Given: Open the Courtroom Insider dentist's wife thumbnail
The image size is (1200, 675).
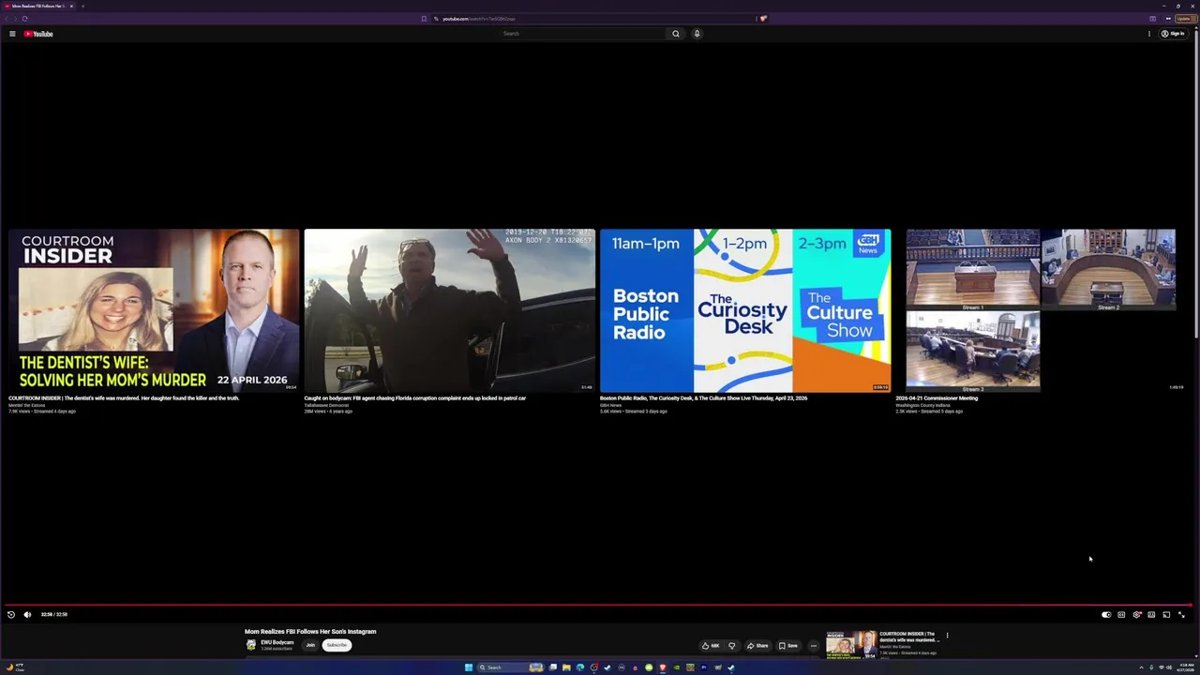Looking at the screenshot, I should 154,310.
